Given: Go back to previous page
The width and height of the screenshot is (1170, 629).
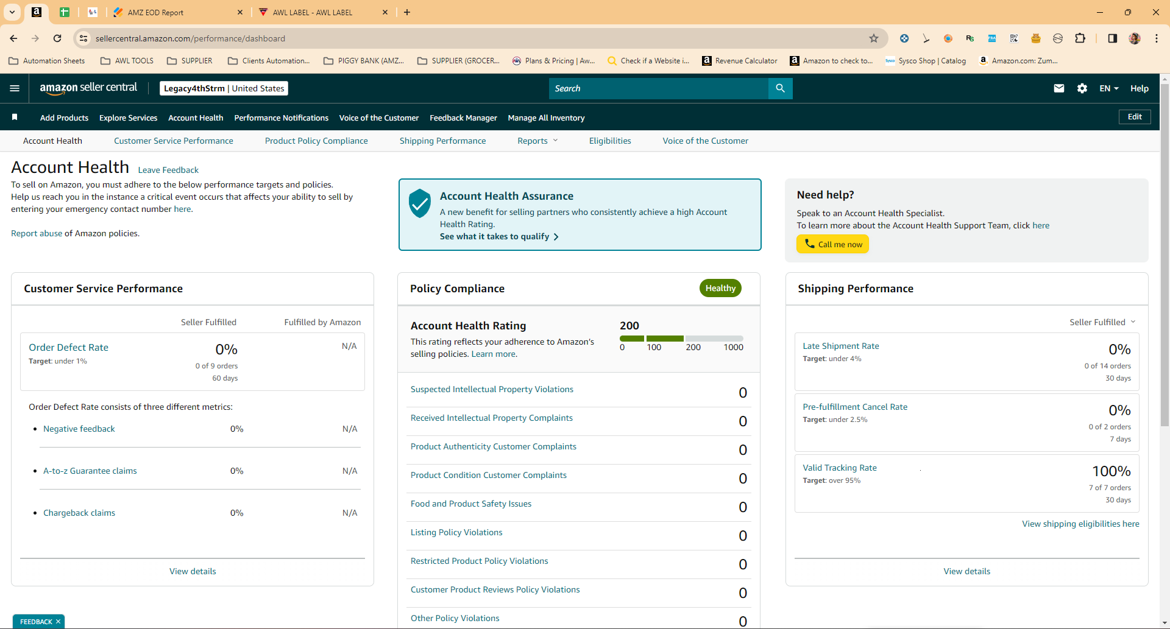Looking at the screenshot, I should point(13,38).
